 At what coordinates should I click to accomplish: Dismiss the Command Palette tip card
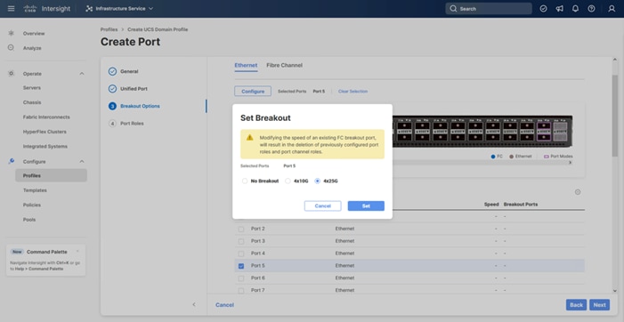(x=77, y=251)
